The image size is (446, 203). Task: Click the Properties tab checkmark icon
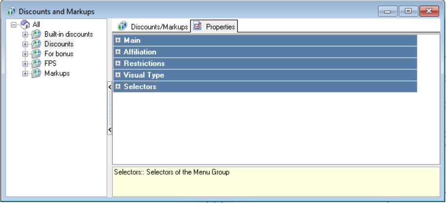coord(198,26)
